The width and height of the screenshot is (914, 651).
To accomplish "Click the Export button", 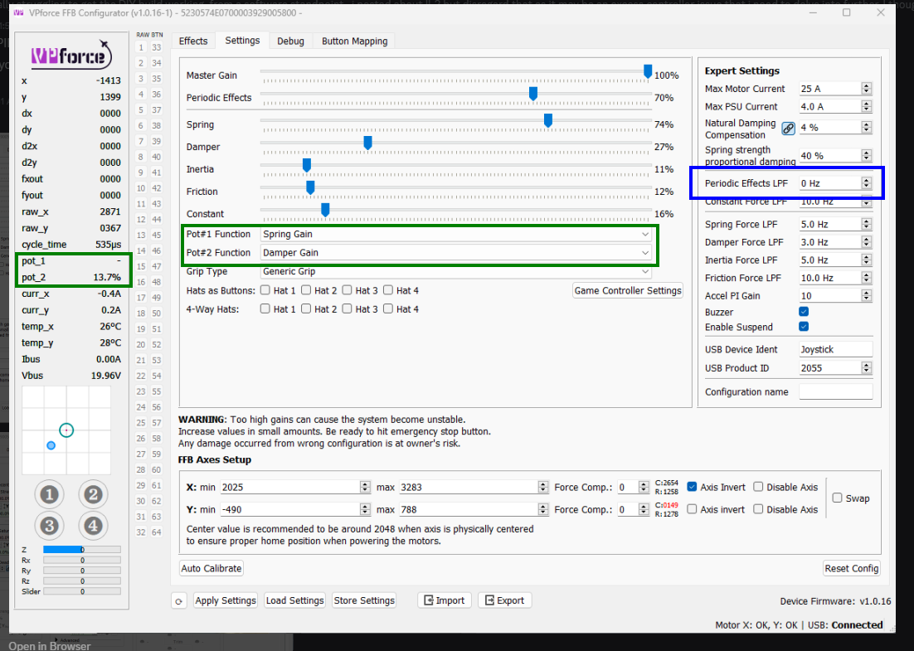I will coord(505,600).
